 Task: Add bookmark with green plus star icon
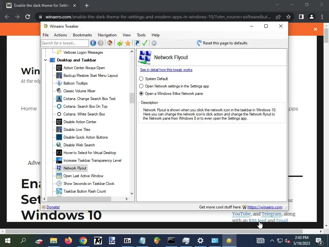click(120, 43)
